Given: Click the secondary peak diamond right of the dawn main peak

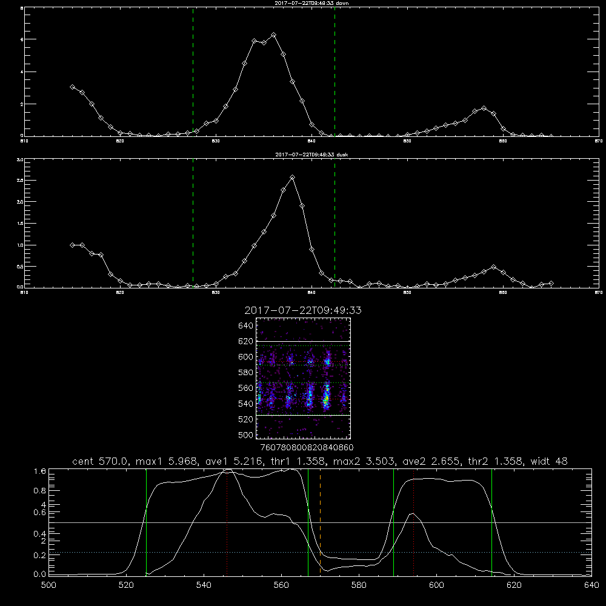Looking at the screenshot, I should (484, 108).
